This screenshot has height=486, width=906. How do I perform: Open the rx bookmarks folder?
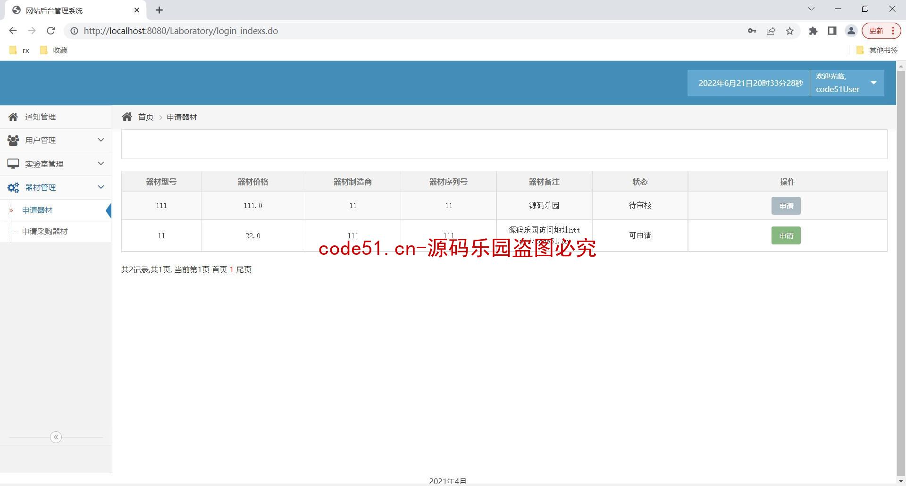pos(19,50)
